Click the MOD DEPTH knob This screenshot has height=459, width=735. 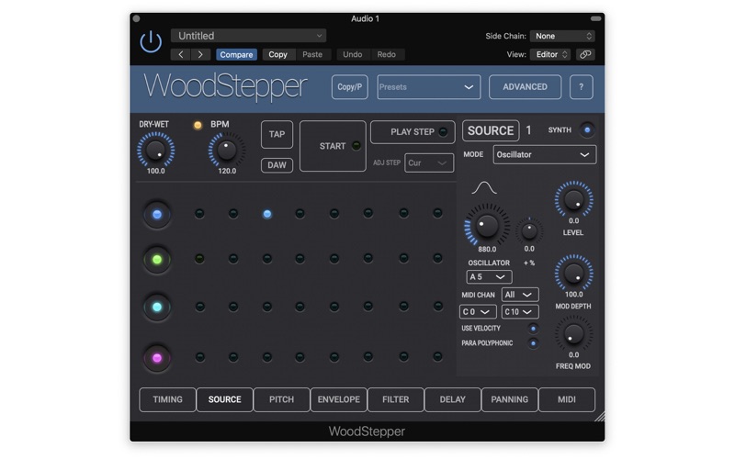573,273
